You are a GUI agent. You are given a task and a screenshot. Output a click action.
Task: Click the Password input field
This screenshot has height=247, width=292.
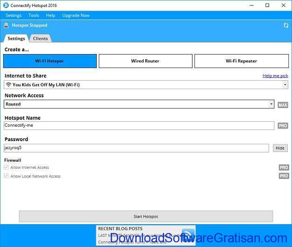[136, 148]
